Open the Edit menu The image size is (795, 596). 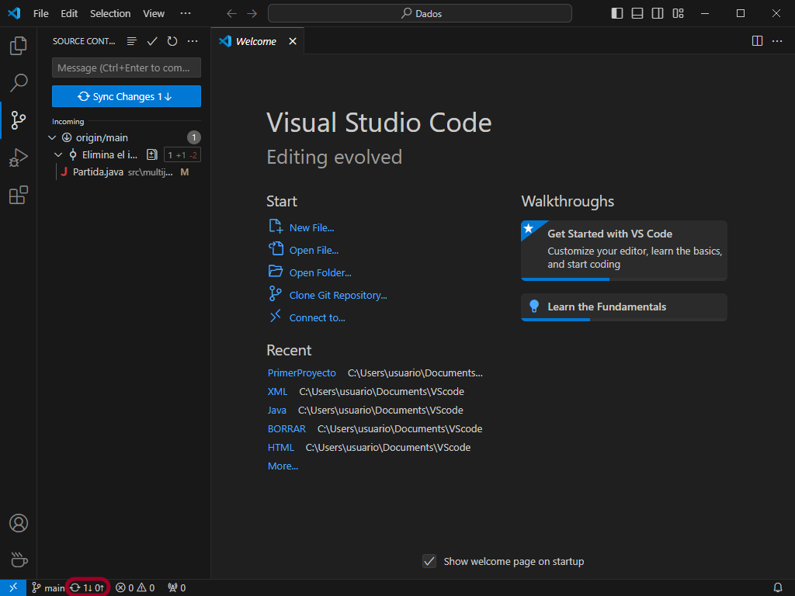click(x=69, y=14)
